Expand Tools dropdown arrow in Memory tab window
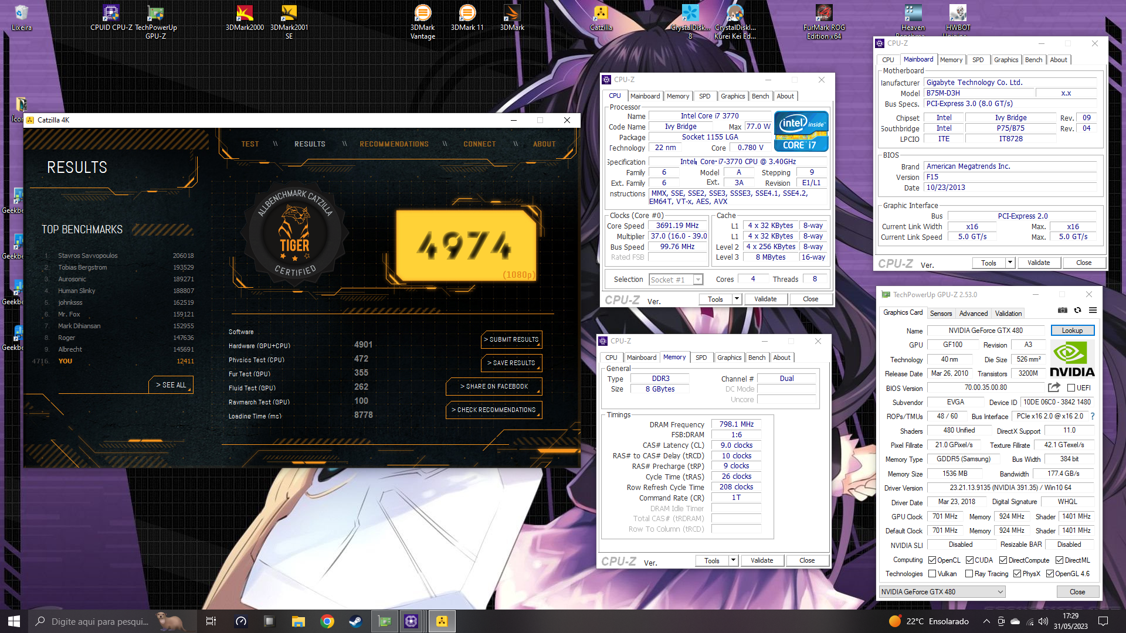1126x633 pixels. (x=733, y=560)
